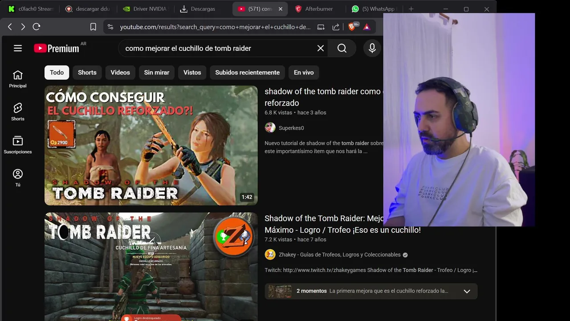Open Zhakey Guías de Trofeos channel link
Viewport: 570px width, 321px height.
point(339,255)
